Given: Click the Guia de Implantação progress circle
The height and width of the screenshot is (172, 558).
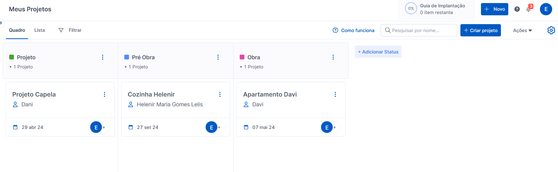Looking at the screenshot, I should (411, 9).
